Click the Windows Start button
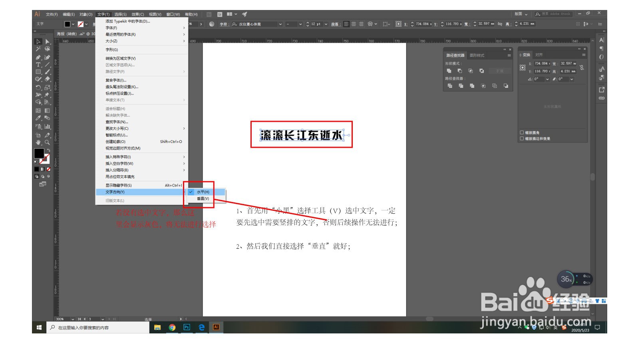This screenshot has height=343, width=626. (39, 327)
